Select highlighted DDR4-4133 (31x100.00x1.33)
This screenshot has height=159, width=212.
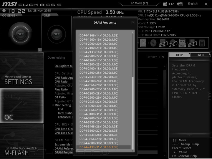pyautogui.click(x=103, y=147)
